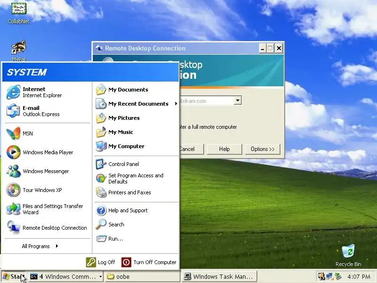
Task: Open the Windows Messenger icon
Action: tap(13, 171)
